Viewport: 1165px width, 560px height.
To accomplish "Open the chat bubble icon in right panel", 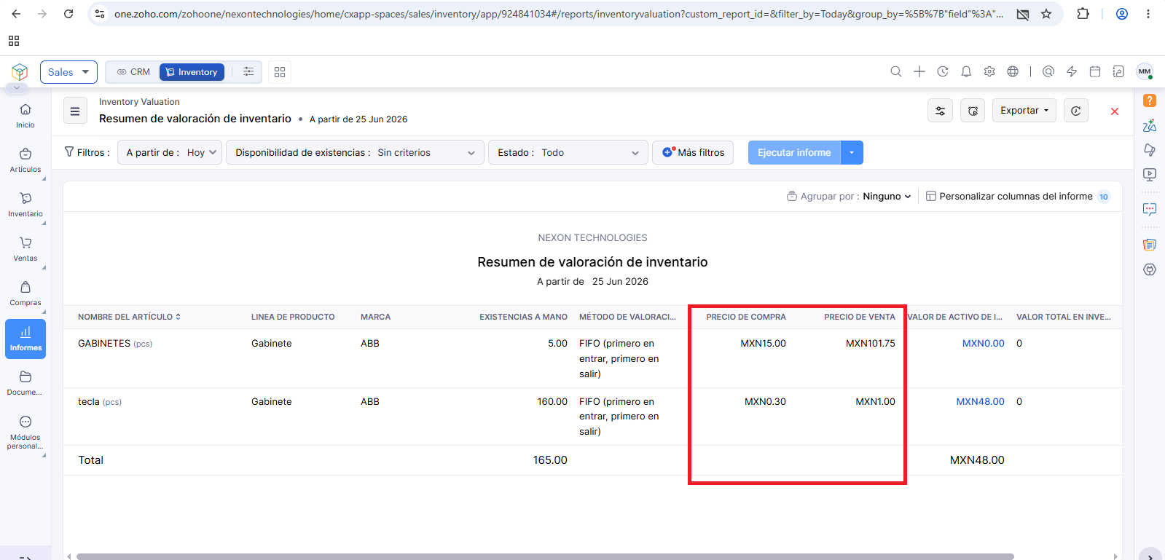I will (x=1150, y=210).
